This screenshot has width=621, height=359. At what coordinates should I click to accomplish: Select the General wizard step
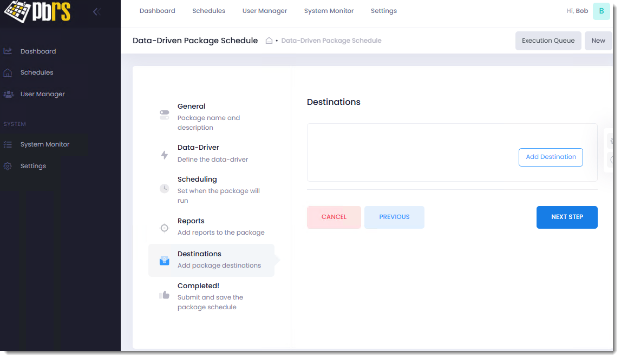[192, 107]
